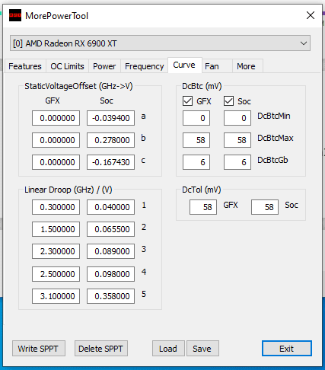Click Linear Droop row 2 voltage 0.065500

110,229
